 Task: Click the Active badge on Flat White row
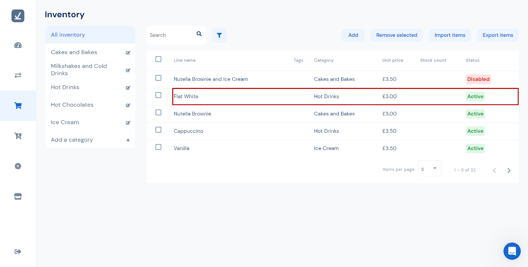(475, 96)
